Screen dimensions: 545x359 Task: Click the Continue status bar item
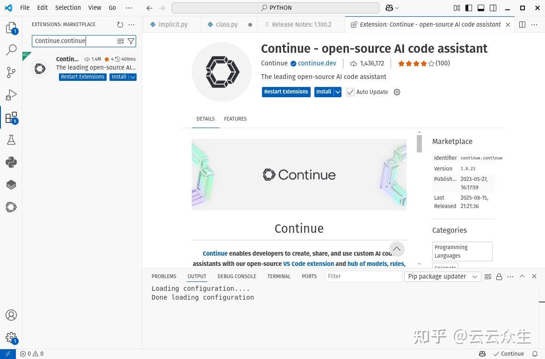tap(509, 354)
